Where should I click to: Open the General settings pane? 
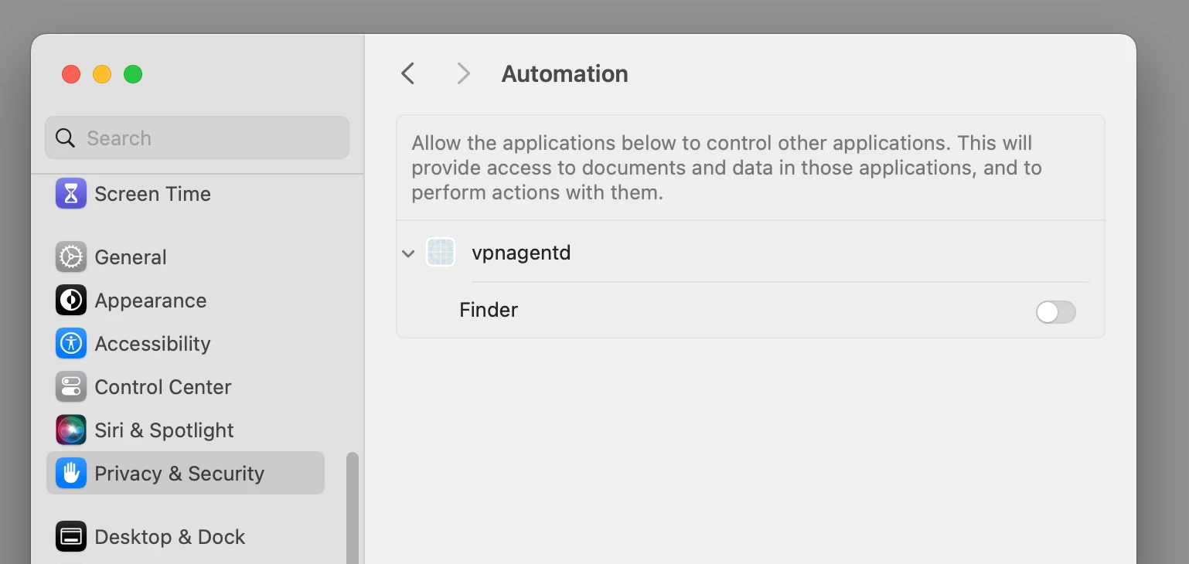click(x=131, y=257)
